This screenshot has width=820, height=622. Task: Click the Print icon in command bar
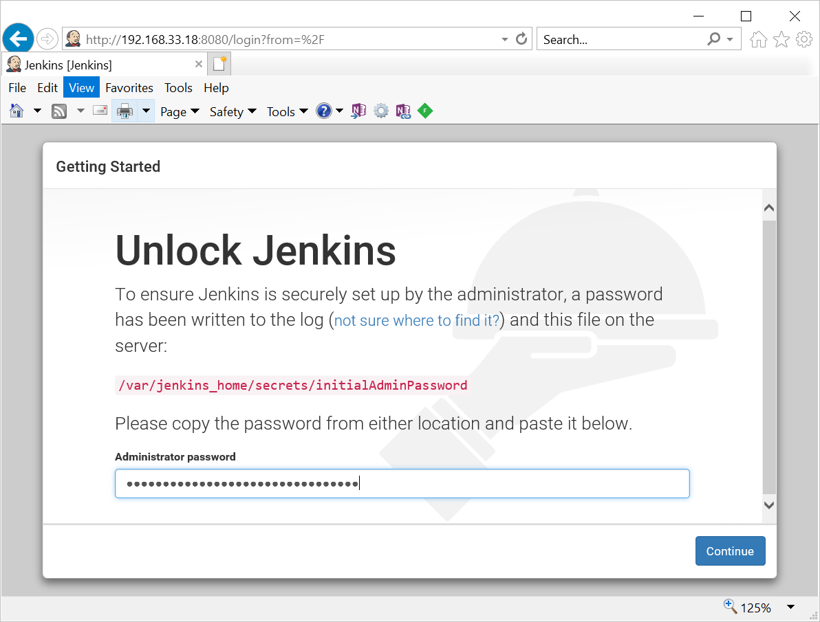tap(125, 111)
